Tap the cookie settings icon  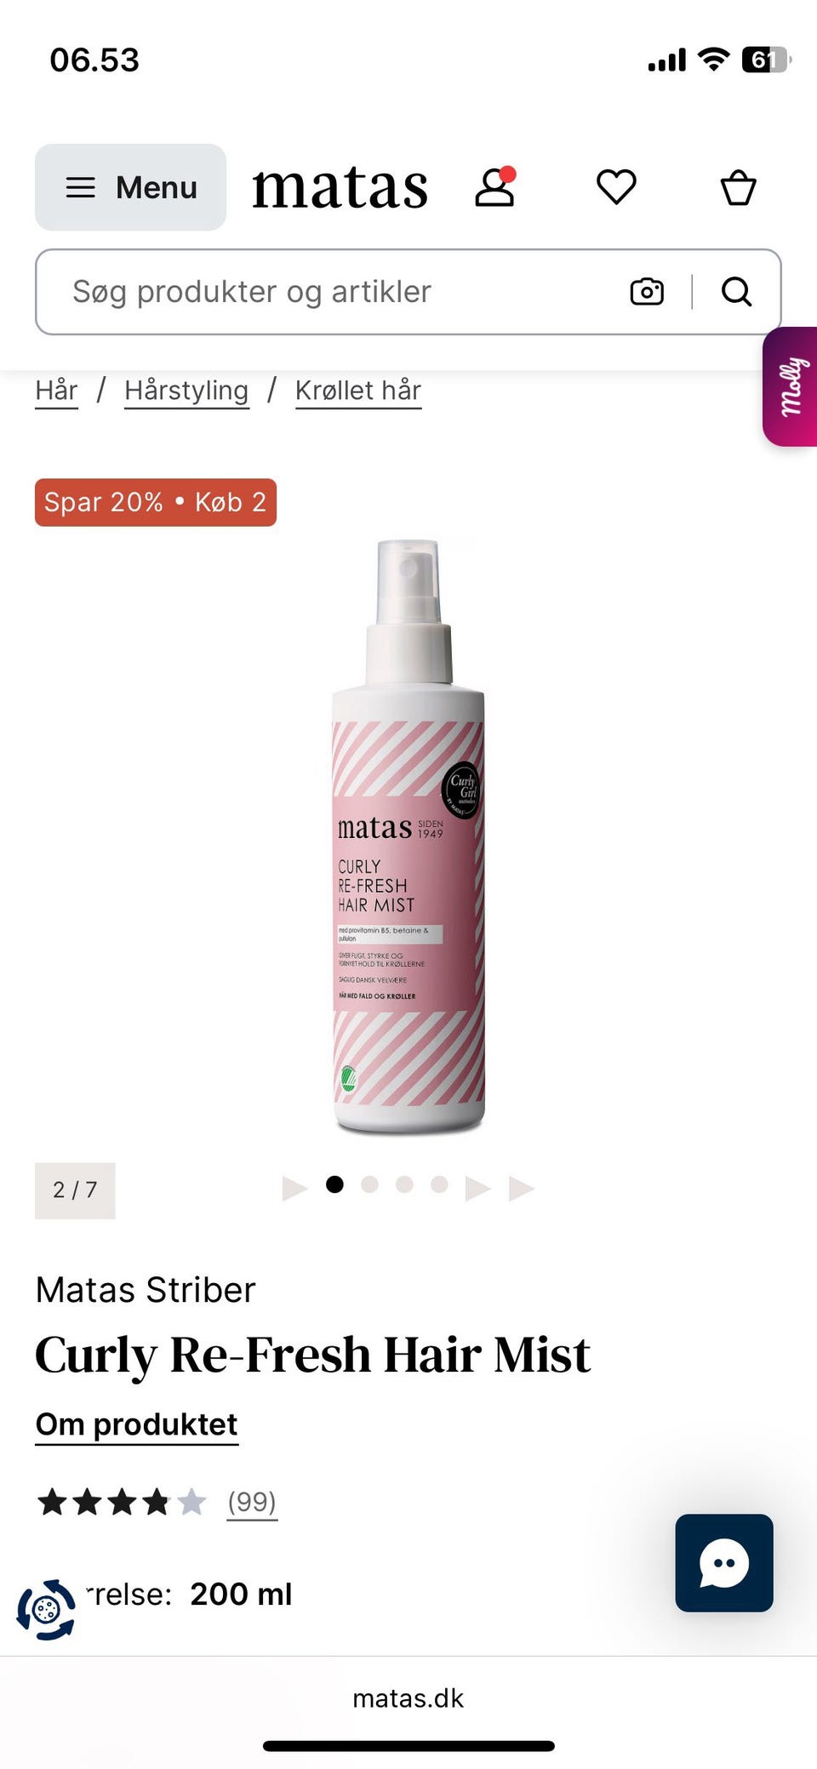point(46,1610)
